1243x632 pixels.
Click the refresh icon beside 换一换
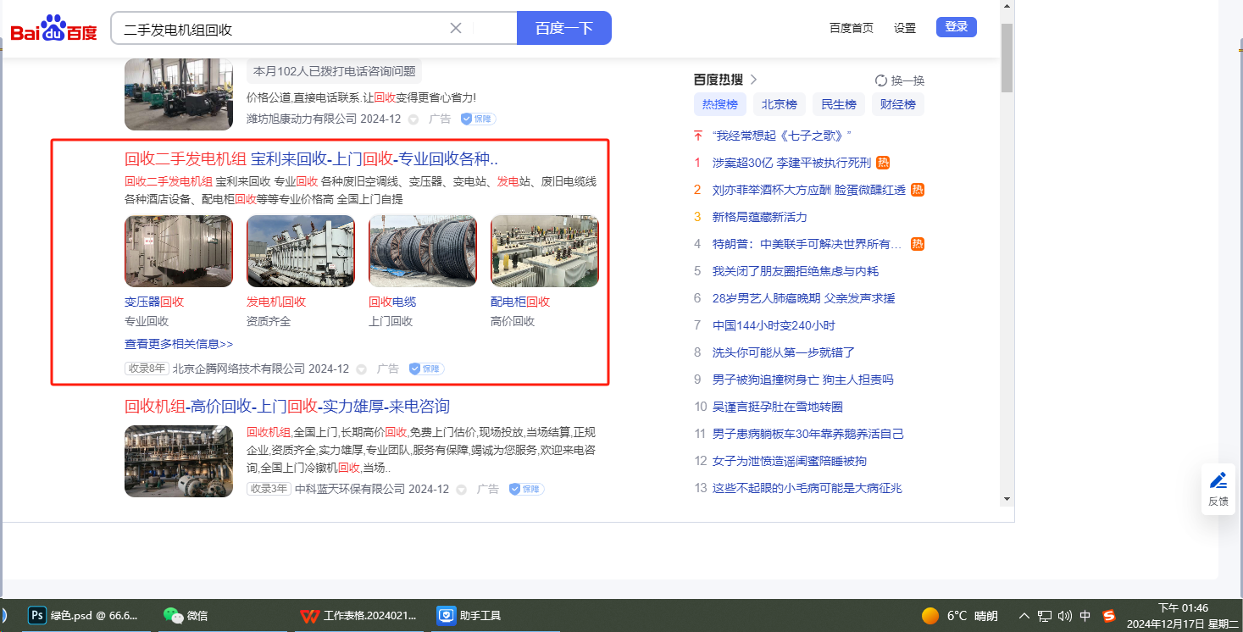[881, 80]
